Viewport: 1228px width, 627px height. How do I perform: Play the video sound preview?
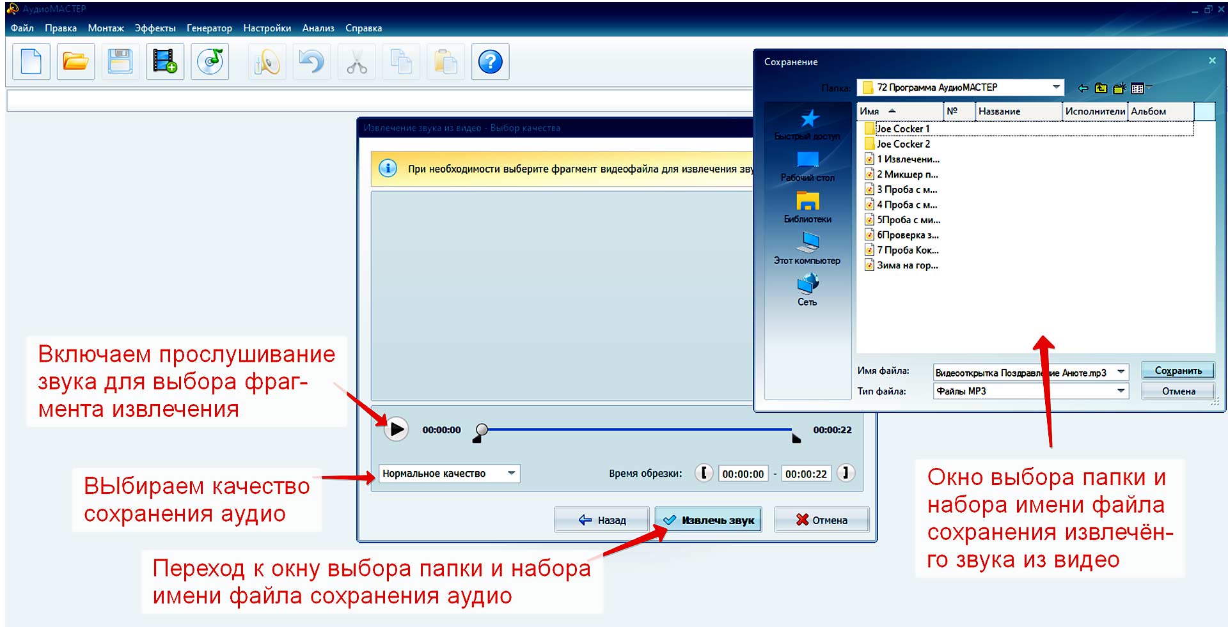397,429
